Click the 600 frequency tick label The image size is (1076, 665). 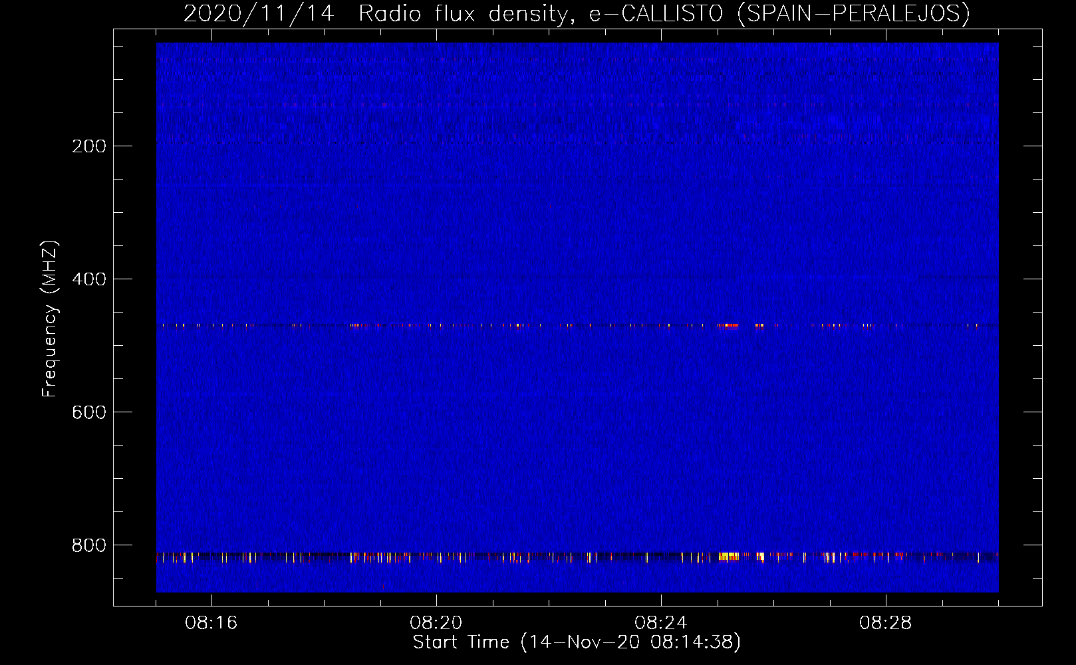(x=89, y=412)
